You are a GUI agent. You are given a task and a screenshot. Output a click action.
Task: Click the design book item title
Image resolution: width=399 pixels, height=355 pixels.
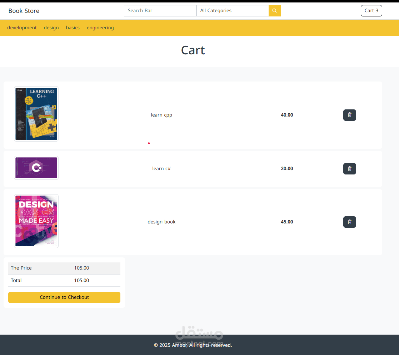point(161,222)
